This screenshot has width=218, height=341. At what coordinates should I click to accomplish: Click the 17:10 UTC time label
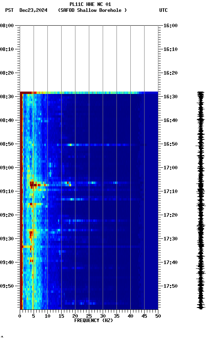(171, 191)
